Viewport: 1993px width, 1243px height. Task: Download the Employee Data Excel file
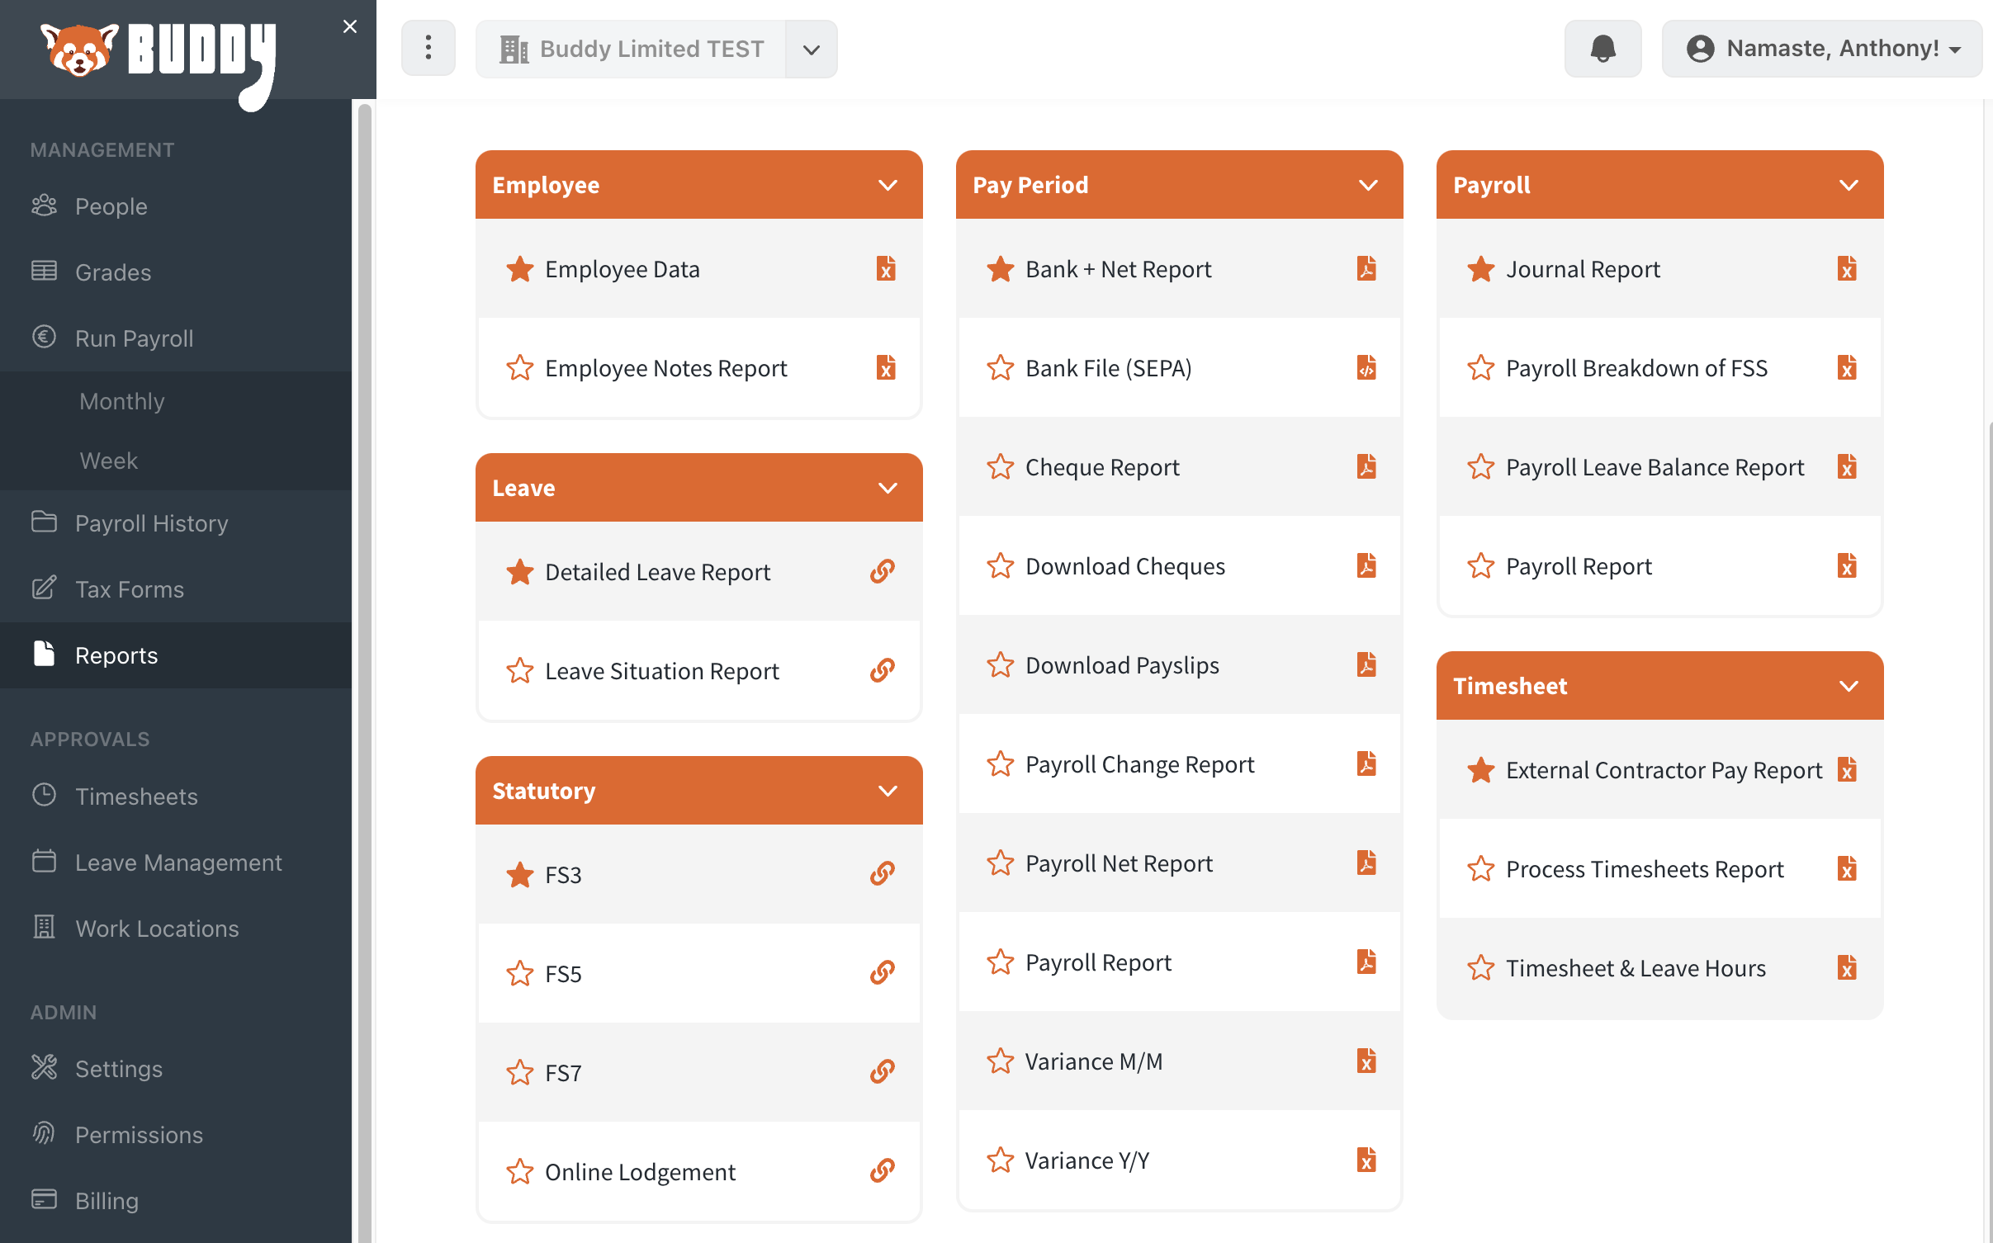[885, 268]
